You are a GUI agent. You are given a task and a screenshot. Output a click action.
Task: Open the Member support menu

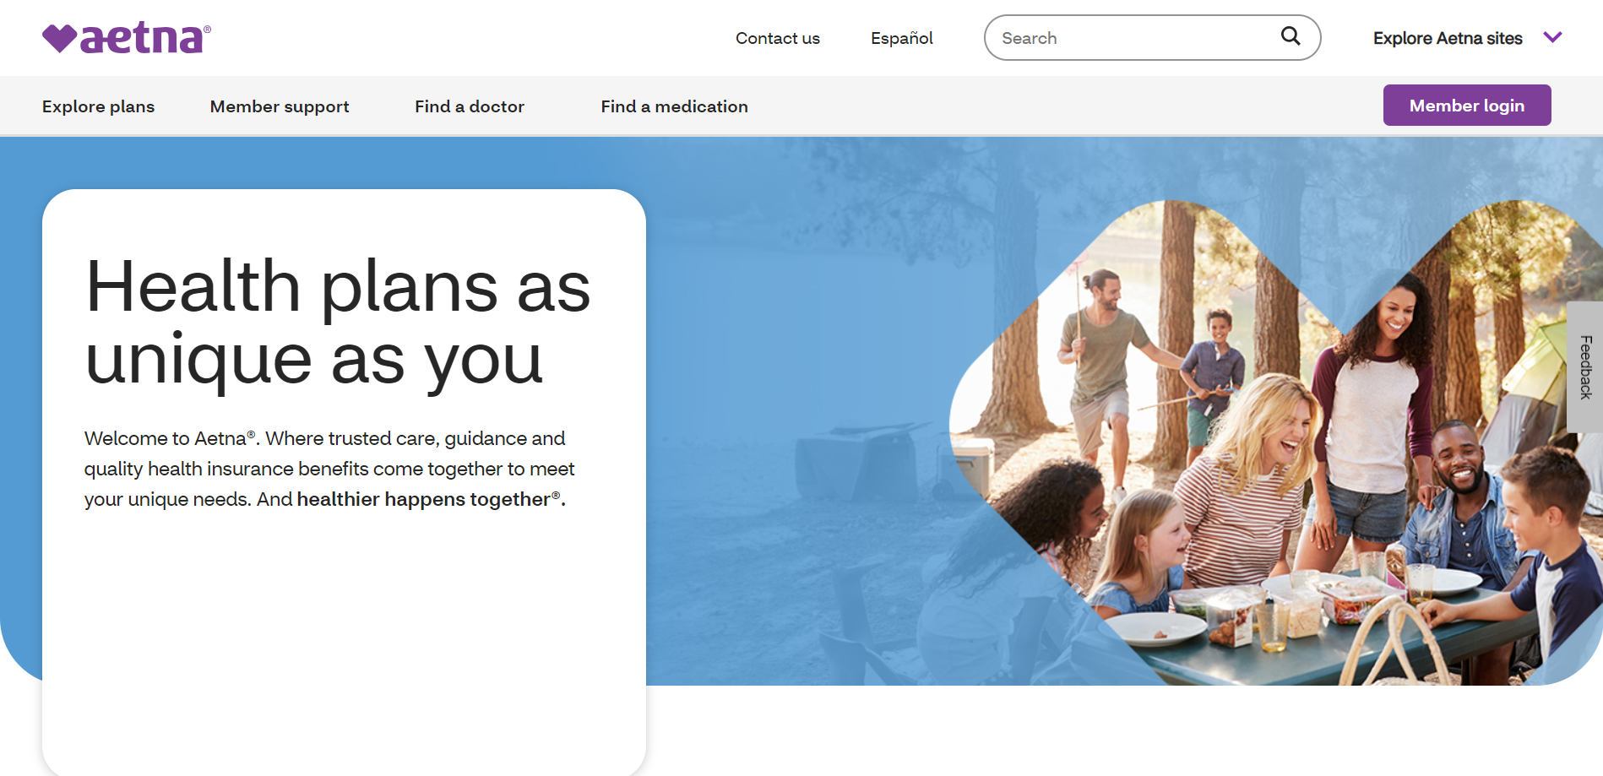[x=280, y=106]
